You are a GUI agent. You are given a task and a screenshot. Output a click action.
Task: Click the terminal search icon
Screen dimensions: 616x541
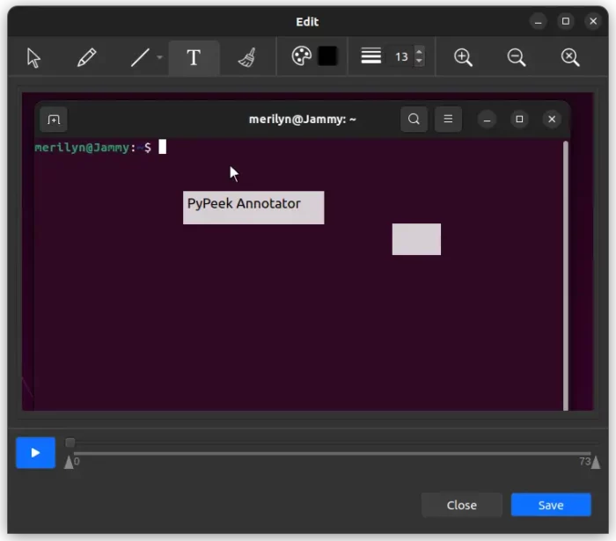(x=414, y=119)
